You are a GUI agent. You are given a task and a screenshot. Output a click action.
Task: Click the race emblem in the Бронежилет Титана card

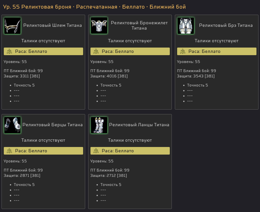(x=96, y=51)
